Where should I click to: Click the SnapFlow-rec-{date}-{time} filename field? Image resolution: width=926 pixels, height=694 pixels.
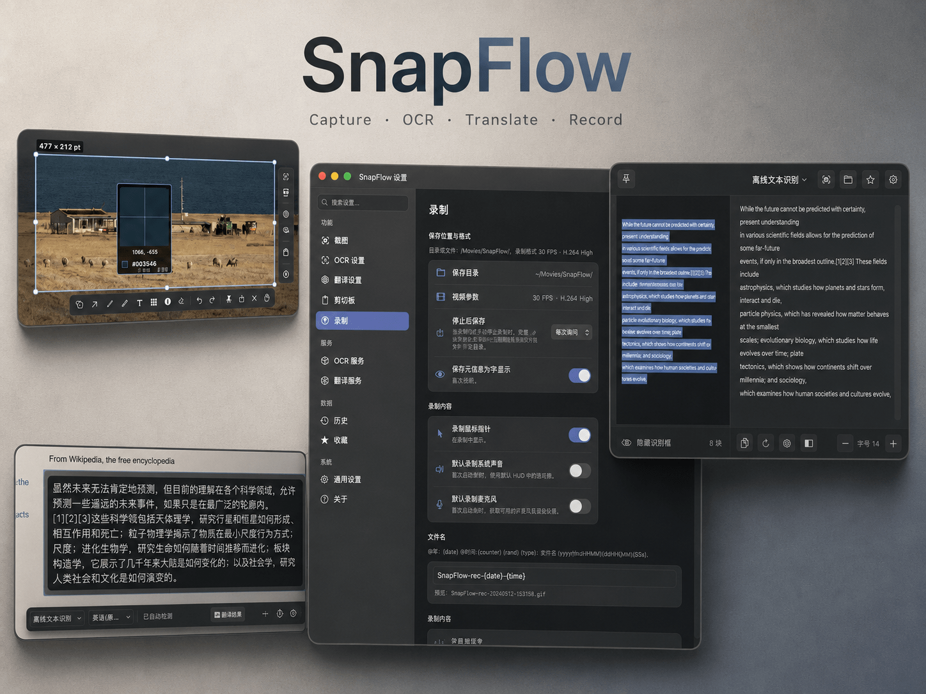pyautogui.click(x=554, y=576)
